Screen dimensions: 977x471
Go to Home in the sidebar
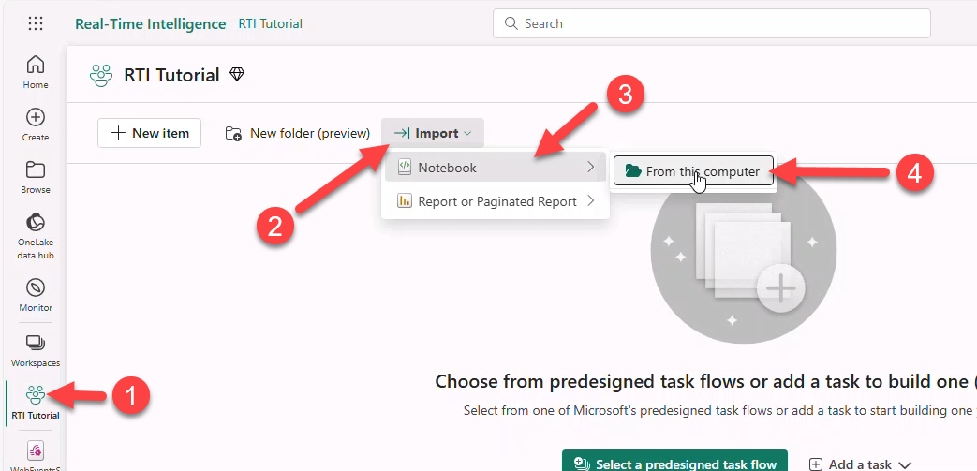tap(36, 71)
